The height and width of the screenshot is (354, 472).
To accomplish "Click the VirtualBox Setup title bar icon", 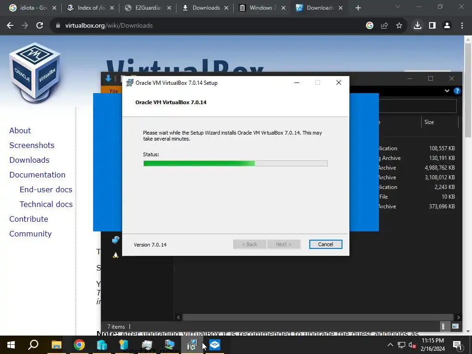I will pyautogui.click(x=130, y=83).
